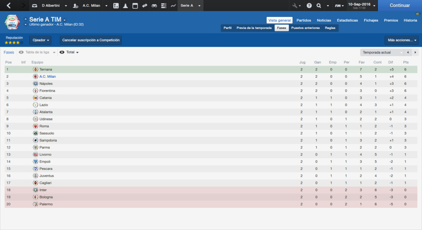
Task: Click the search magnifier icon
Action: point(319,6)
